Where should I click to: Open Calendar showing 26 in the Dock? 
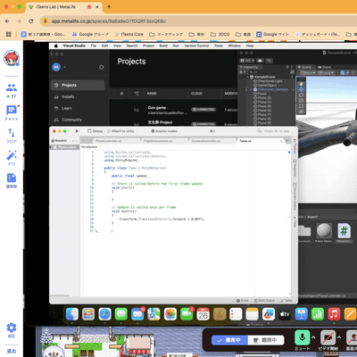click(x=203, y=314)
